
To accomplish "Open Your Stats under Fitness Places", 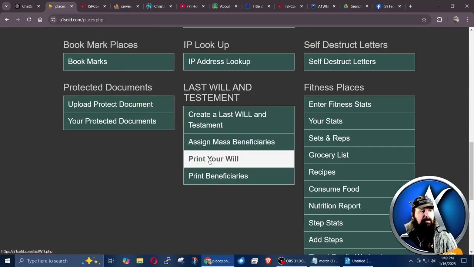I will point(359,121).
